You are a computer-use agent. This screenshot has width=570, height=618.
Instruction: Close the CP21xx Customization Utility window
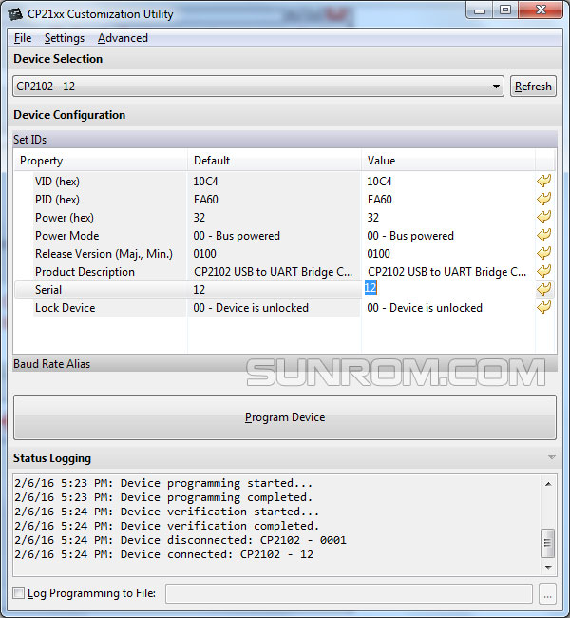(x=541, y=10)
